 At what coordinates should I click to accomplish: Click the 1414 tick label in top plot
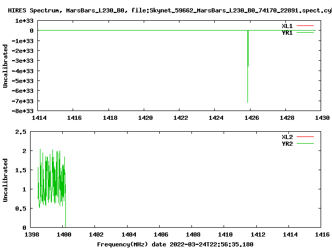(x=39, y=118)
